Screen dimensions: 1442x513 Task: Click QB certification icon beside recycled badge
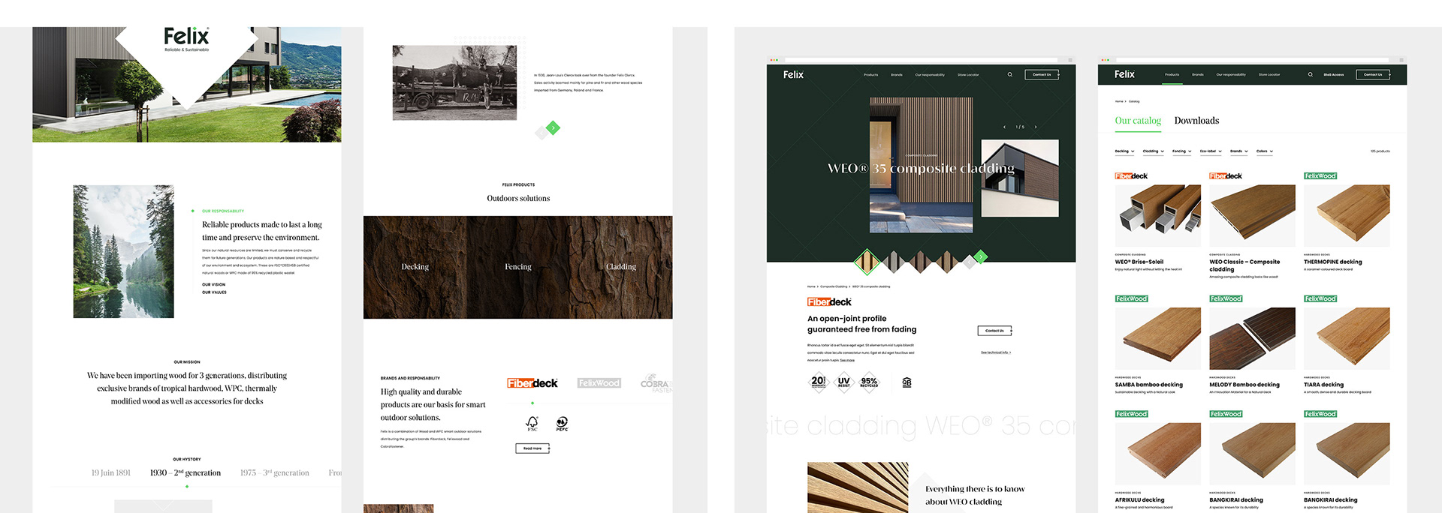coord(907,382)
